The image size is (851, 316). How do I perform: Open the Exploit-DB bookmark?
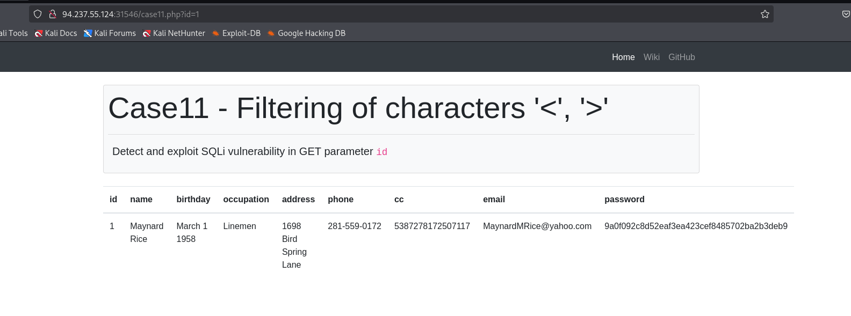tap(236, 33)
